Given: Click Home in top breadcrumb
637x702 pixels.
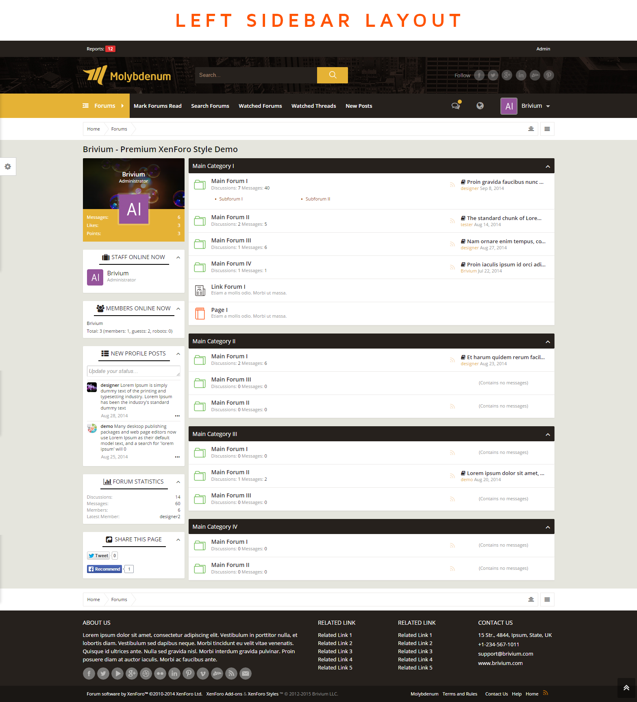Looking at the screenshot, I should click(93, 129).
